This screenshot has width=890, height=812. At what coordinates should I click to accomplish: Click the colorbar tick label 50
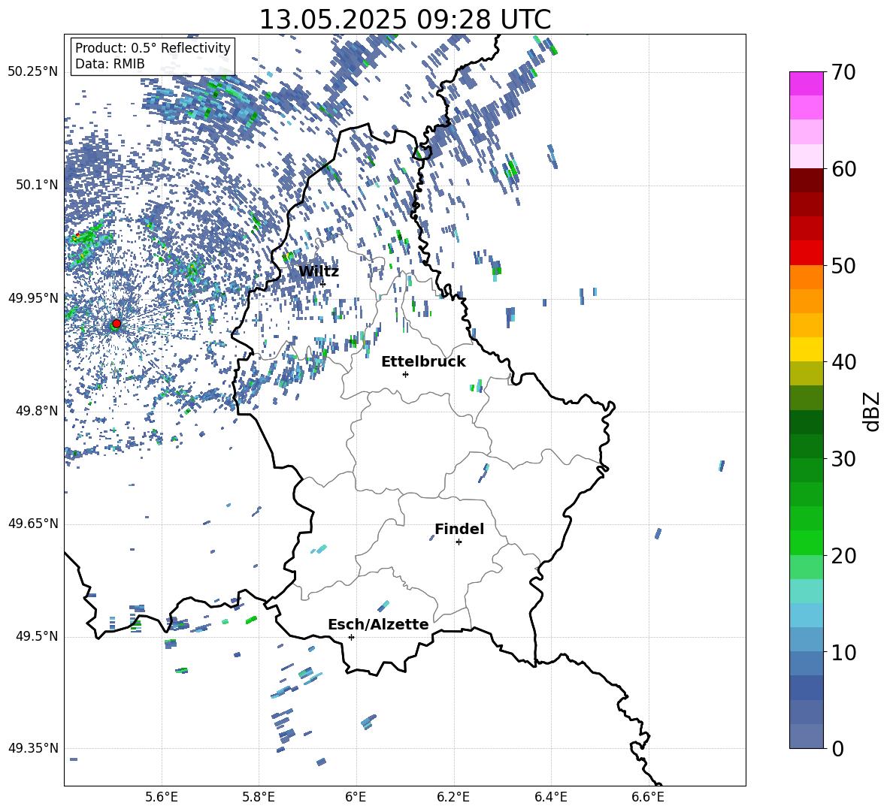pos(844,265)
